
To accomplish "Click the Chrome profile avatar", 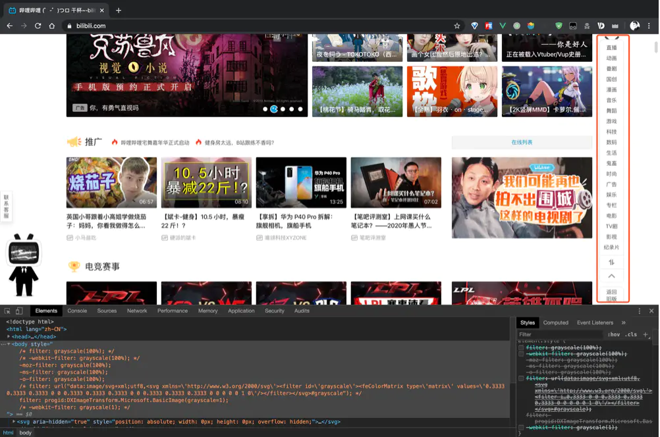I will point(635,26).
